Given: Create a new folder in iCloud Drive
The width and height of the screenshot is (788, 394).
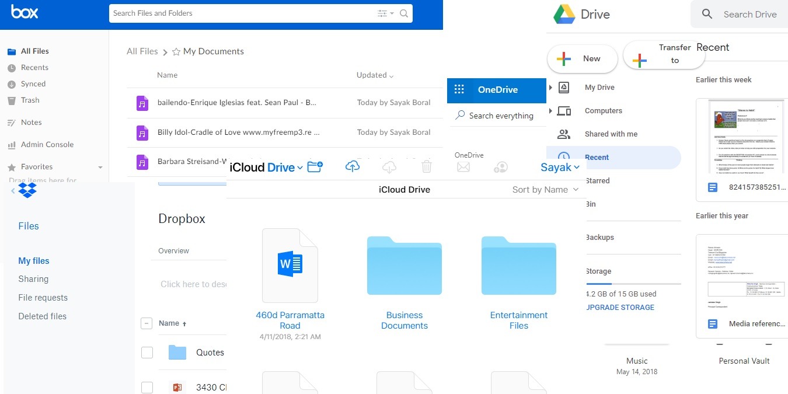Looking at the screenshot, I should pyautogui.click(x=315, y=166).
